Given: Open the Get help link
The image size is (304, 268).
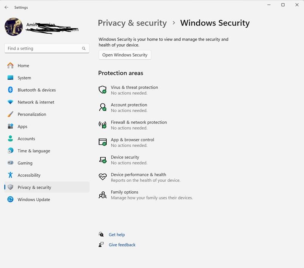Looking at the screenshot, I should (x=117, y=235).
